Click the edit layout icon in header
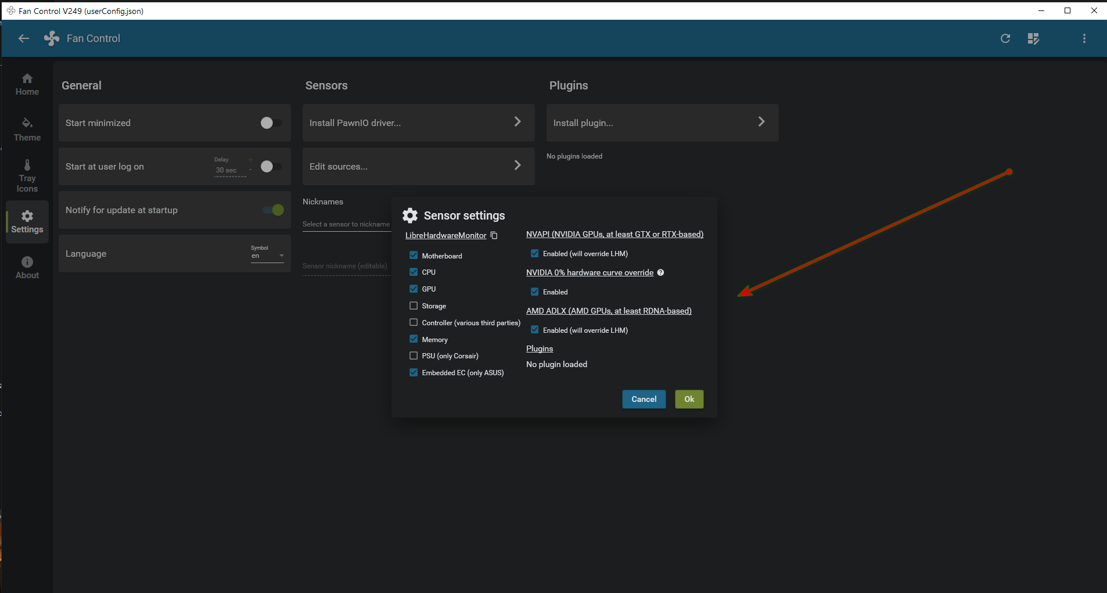 pyautogui.click(x=1033, y=38)
